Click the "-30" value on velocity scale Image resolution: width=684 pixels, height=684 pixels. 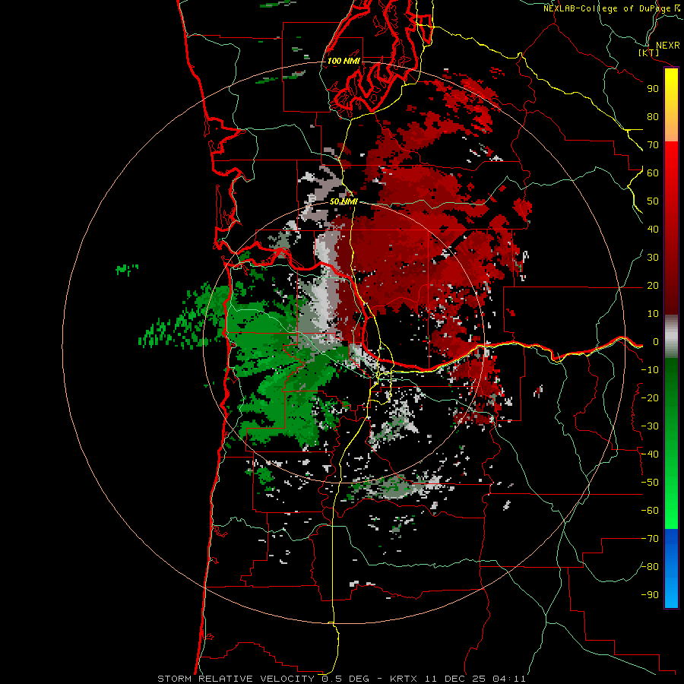650,426
